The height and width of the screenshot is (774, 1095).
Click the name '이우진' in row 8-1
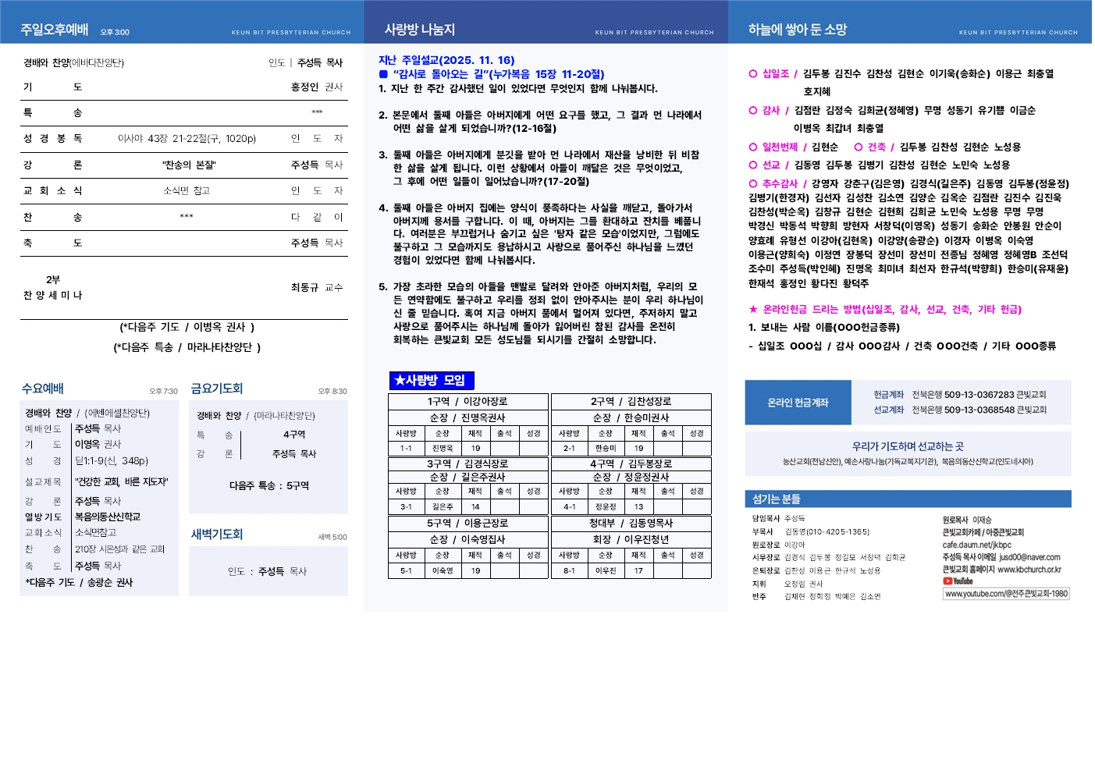606,571
